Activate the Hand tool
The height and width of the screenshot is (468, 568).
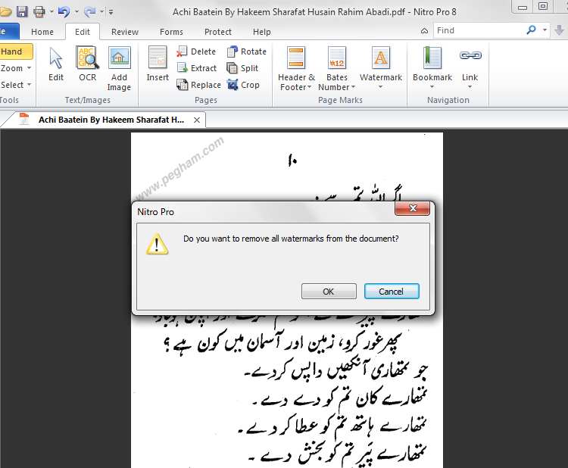tap(12, 51)
